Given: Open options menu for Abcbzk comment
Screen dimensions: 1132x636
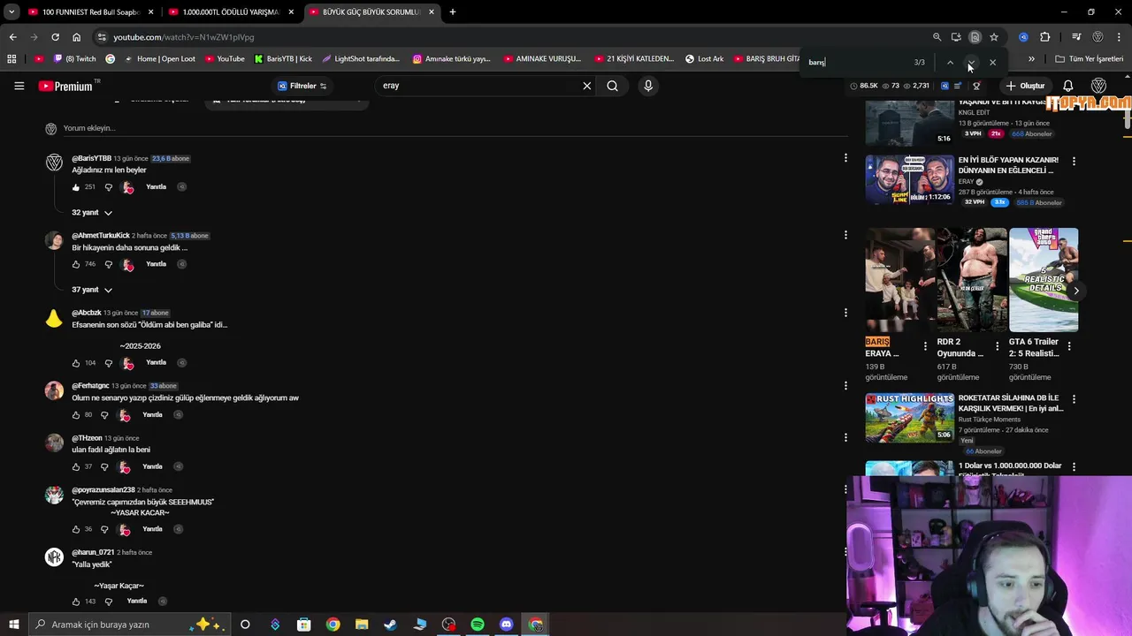Looking at the screenshot, I should (845, 313).
